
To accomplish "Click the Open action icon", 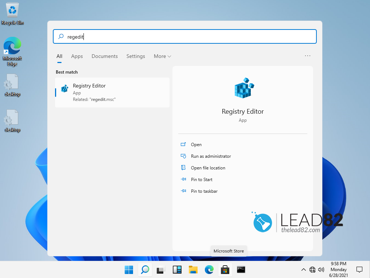I will [183, 144].
